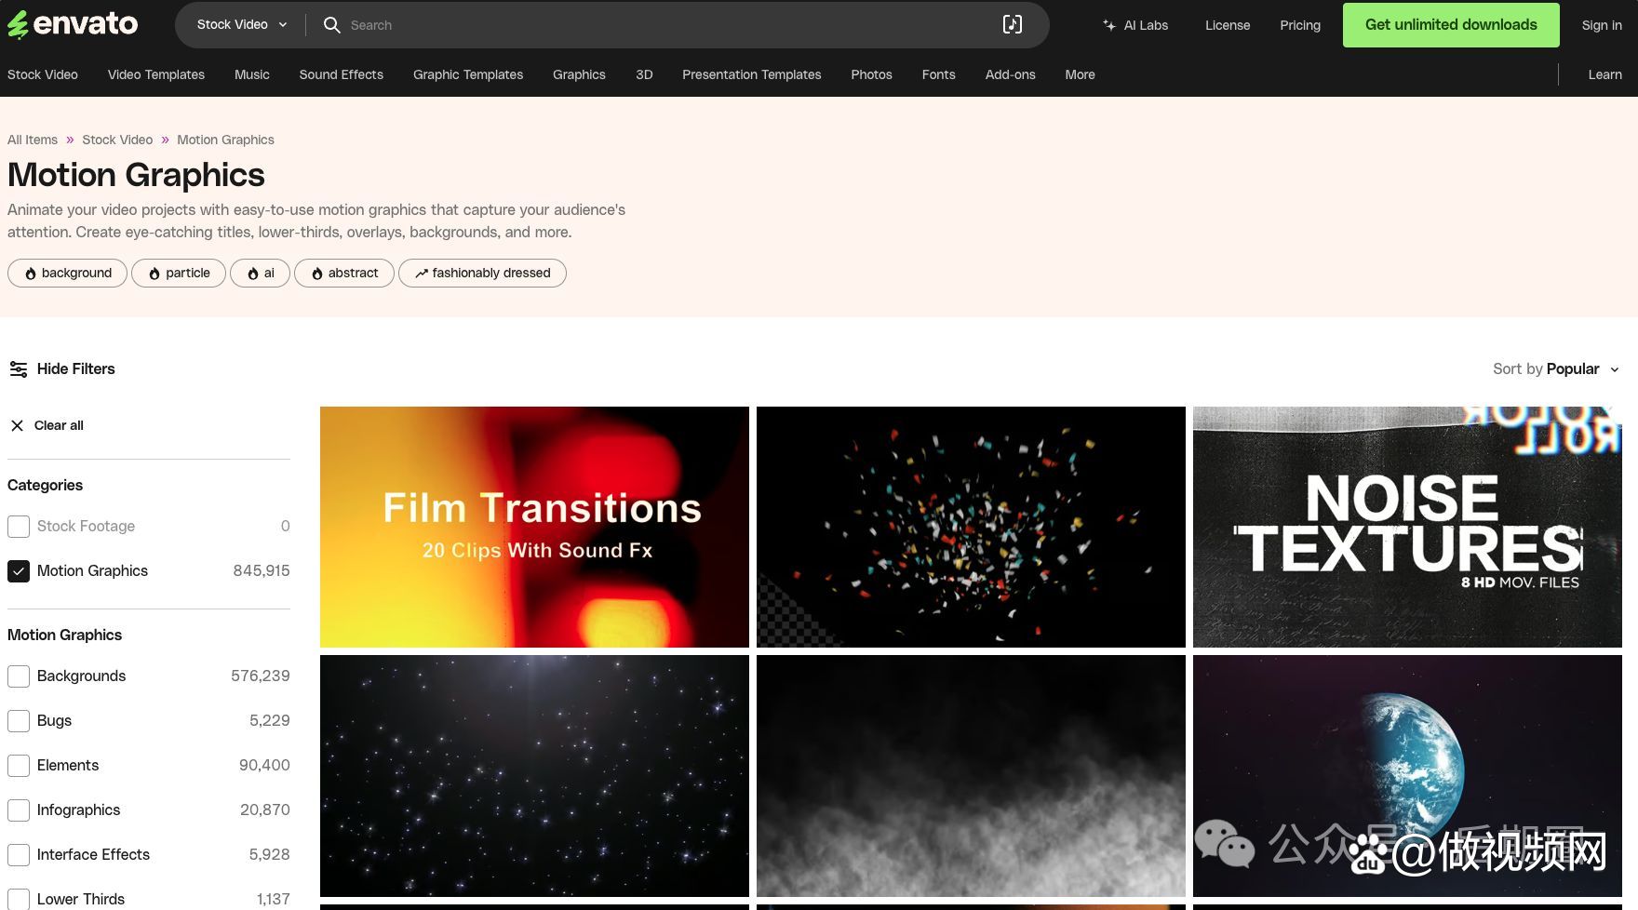Open the Sound Effects nav item
The width and height of the screenshot is (1638, 910).
[x=341, y=74]
